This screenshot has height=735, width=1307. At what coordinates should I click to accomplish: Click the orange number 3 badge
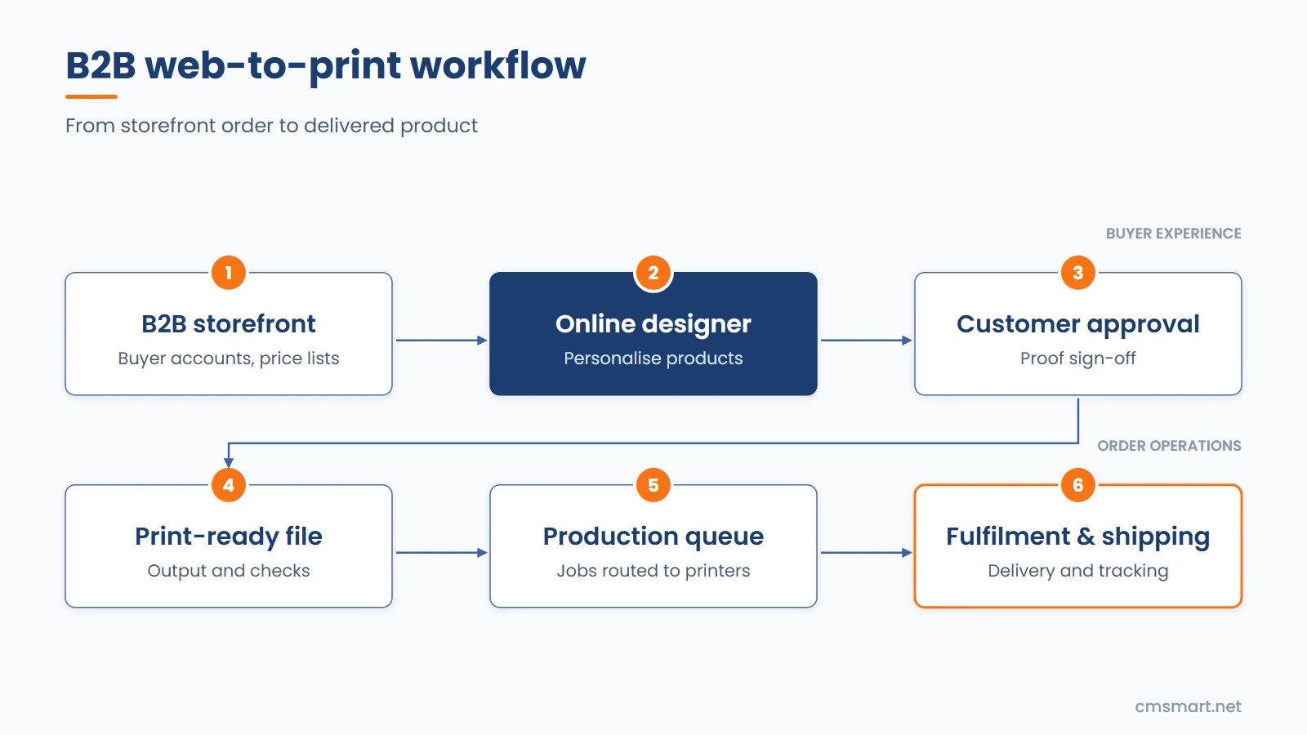tap(1078, 273)
